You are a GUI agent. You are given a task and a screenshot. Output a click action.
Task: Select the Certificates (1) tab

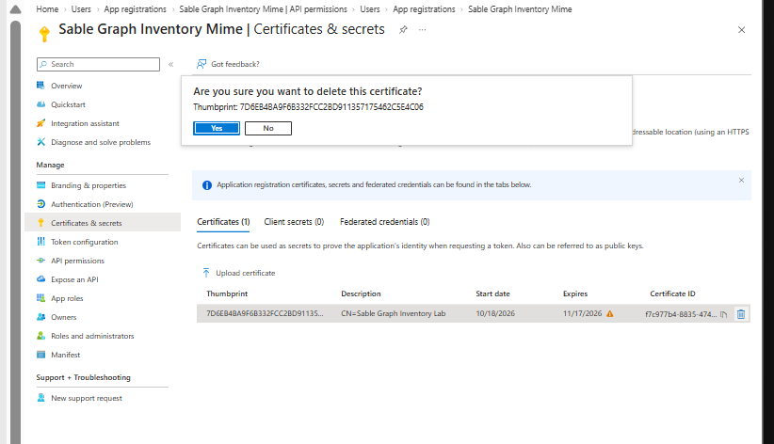pyautogui.click(x=223, y=222)
